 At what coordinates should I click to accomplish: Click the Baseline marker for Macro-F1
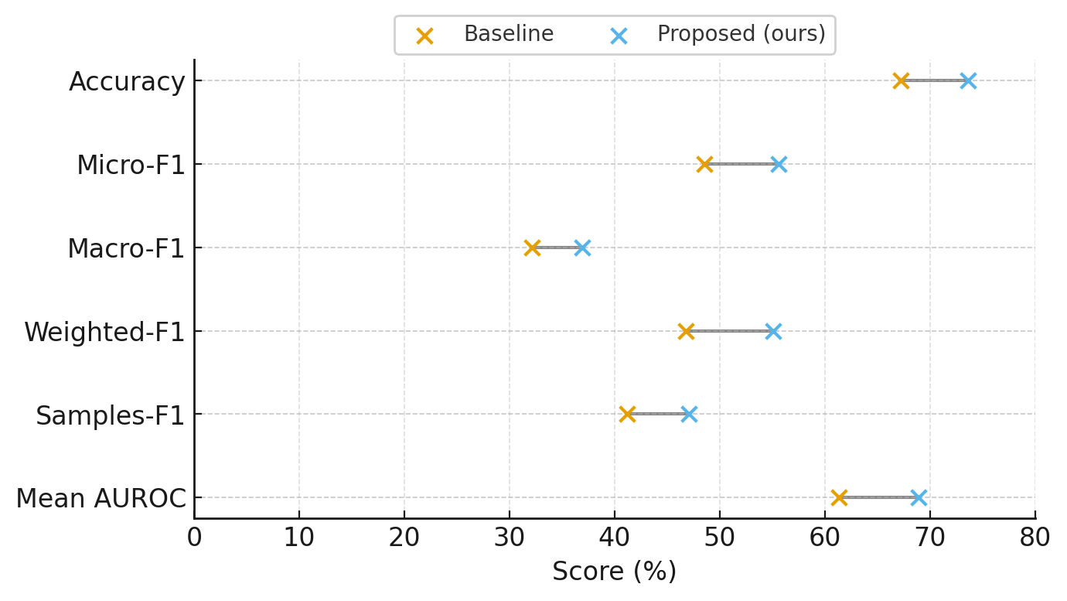(x=532, y=248)
